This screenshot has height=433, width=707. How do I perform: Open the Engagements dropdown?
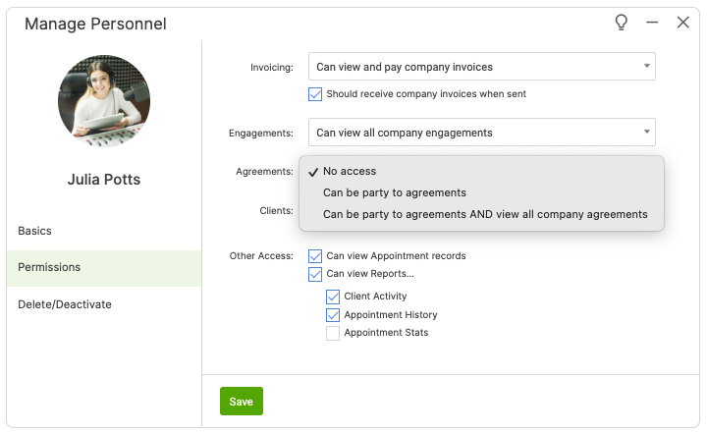click(481, 133)
